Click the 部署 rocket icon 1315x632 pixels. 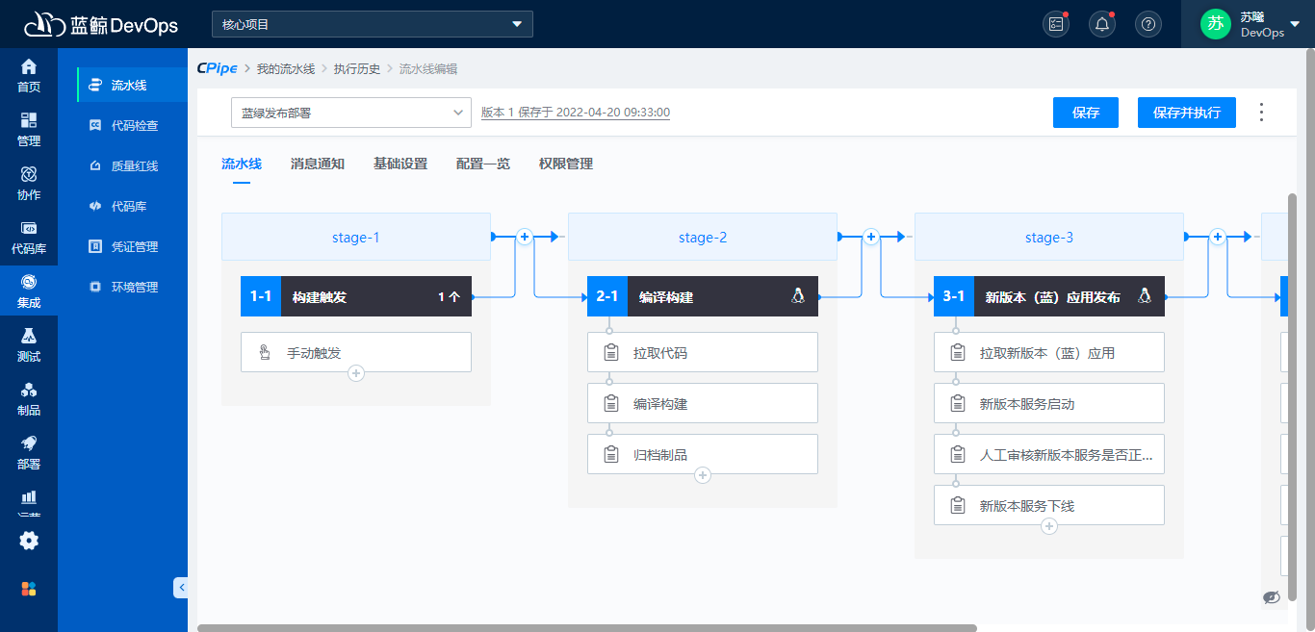29,452
